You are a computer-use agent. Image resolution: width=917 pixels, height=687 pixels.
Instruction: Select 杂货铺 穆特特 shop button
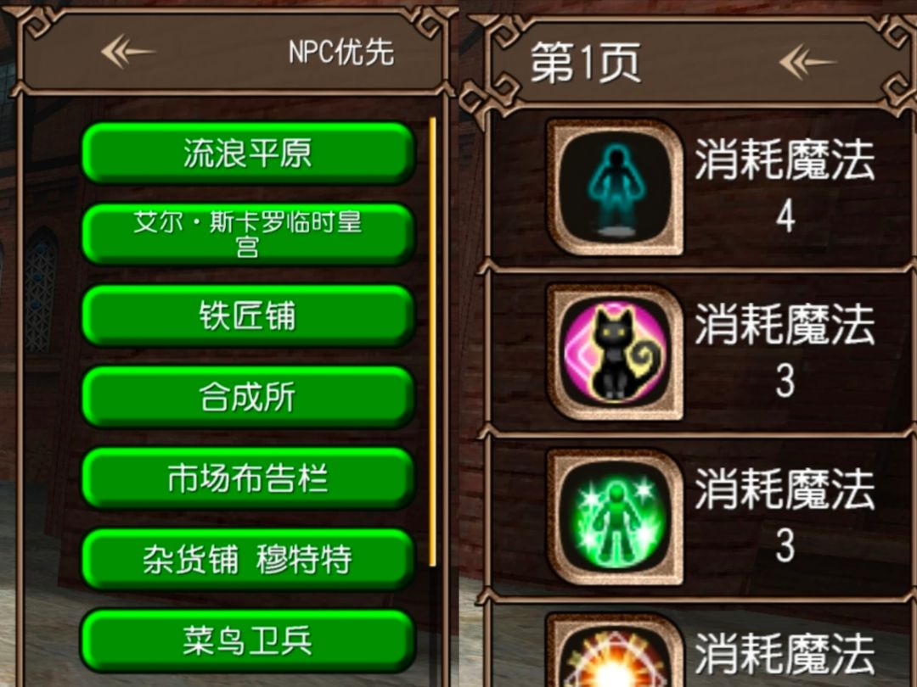click(x=248, y=559)
